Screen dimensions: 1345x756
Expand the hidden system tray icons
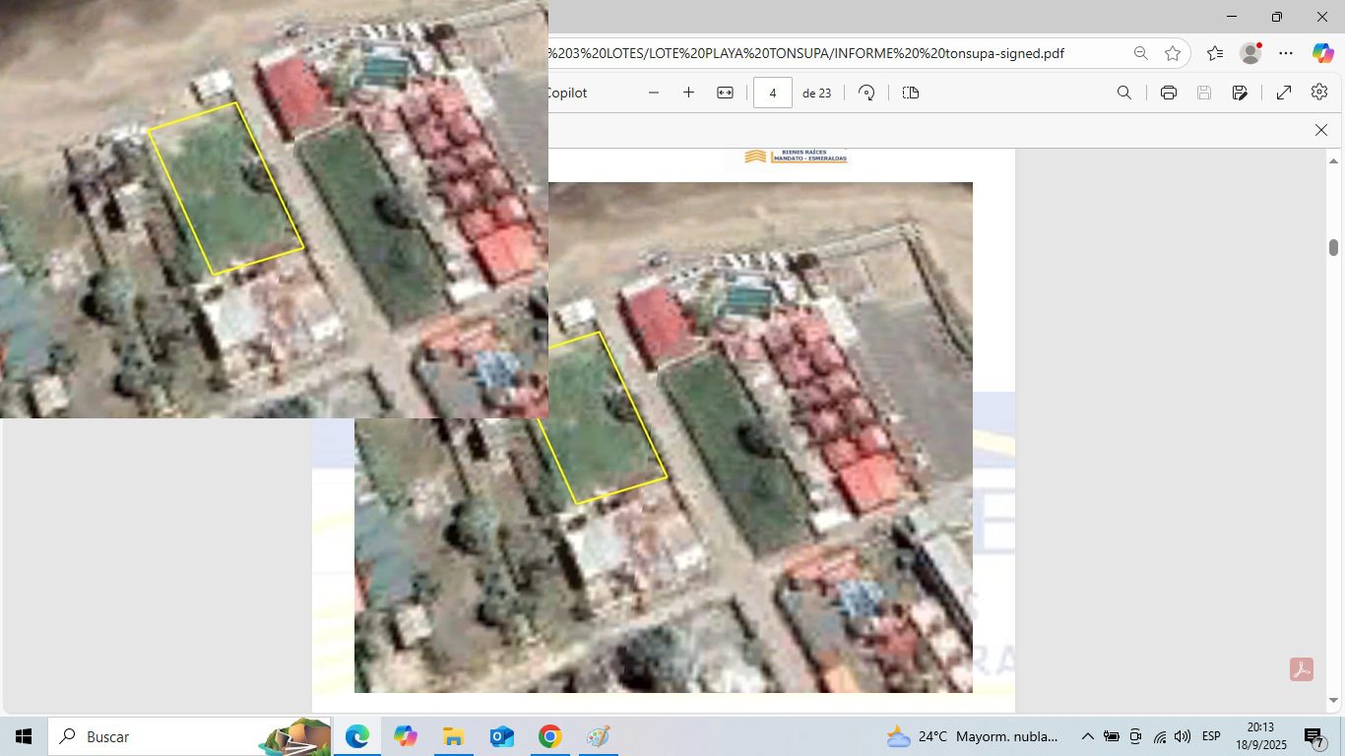1087,736
